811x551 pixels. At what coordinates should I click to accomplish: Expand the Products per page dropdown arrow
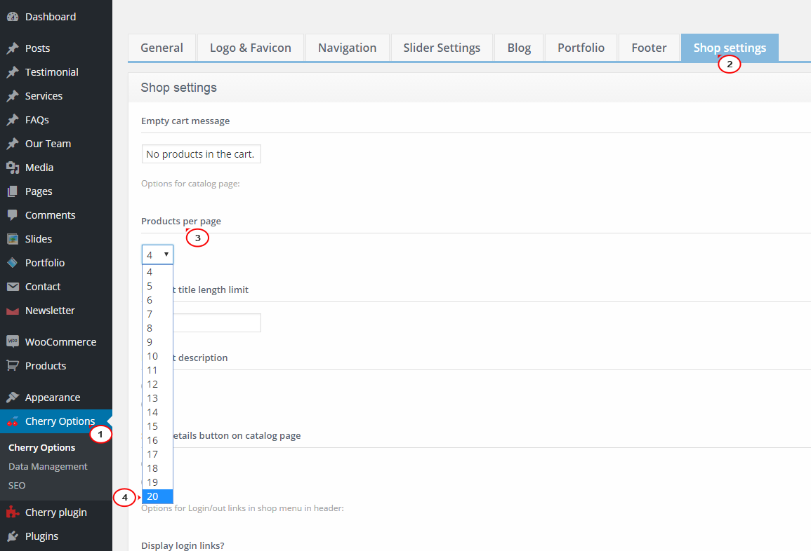[x=166, y=254]
